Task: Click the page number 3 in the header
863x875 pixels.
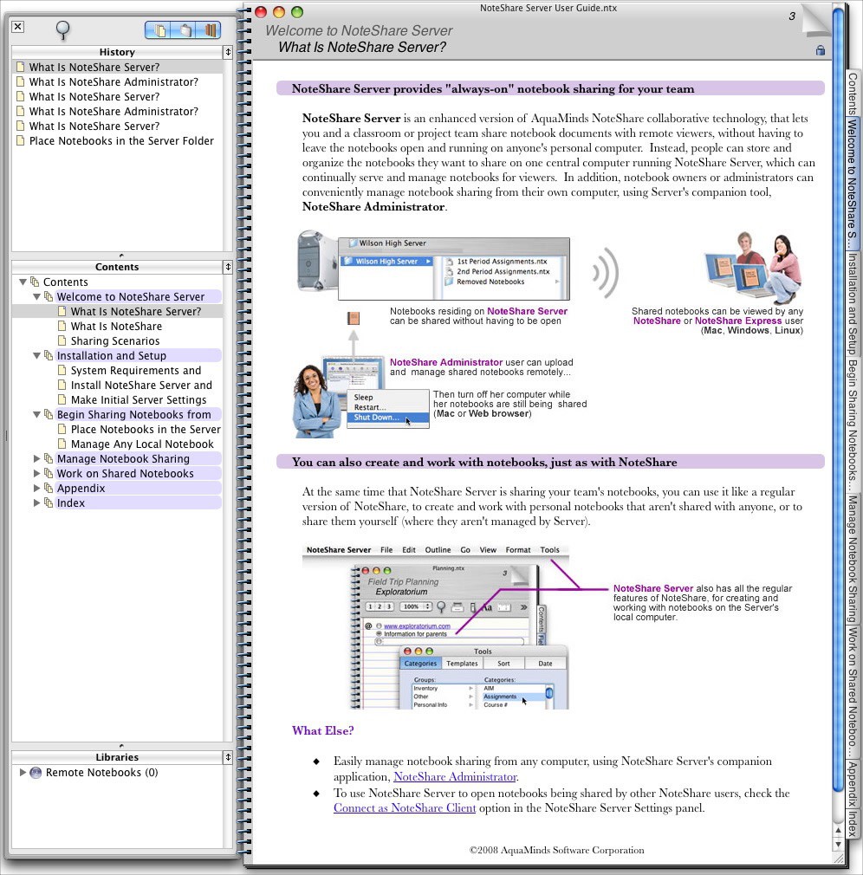Action: point(792,16)
